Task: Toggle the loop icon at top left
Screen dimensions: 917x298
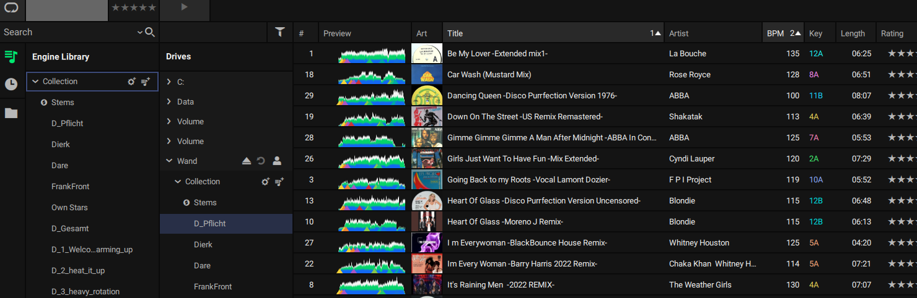Action: click(12, 7)
